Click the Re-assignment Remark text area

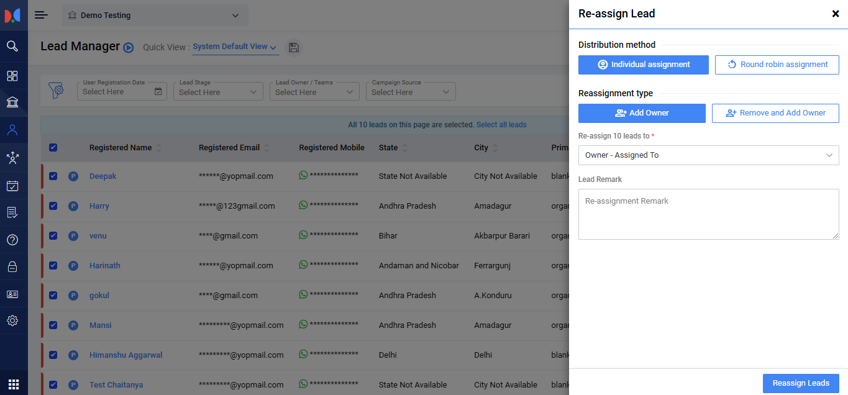[x=708, y=214]
